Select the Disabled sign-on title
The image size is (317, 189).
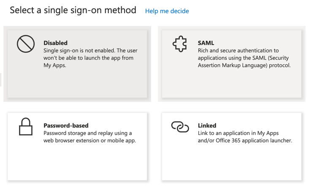point(55,43)
